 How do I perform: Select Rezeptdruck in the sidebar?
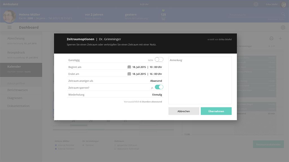pos(16,53)
